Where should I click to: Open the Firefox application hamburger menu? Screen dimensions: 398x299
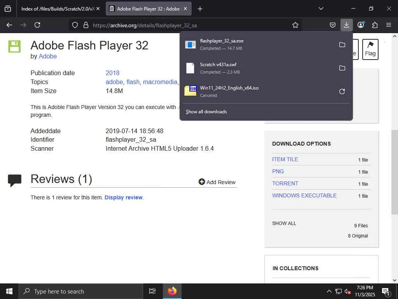[x=389, y=25]
